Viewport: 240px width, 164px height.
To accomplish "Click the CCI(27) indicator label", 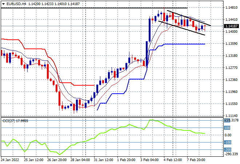I will 15,121.
